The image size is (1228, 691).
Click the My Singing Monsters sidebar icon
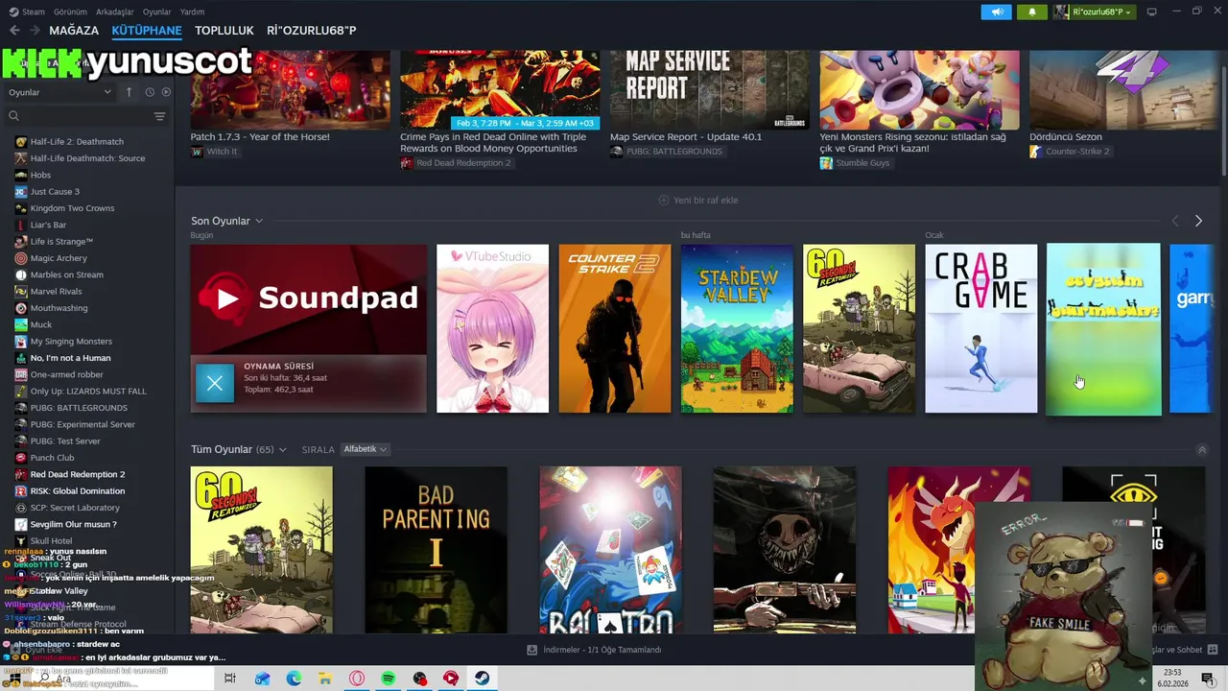pos(21,342)
